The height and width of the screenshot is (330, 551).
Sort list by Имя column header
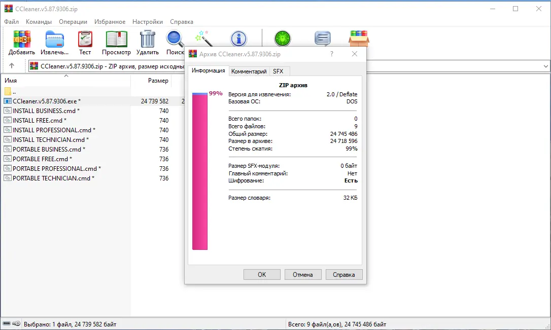pos(66,81)
